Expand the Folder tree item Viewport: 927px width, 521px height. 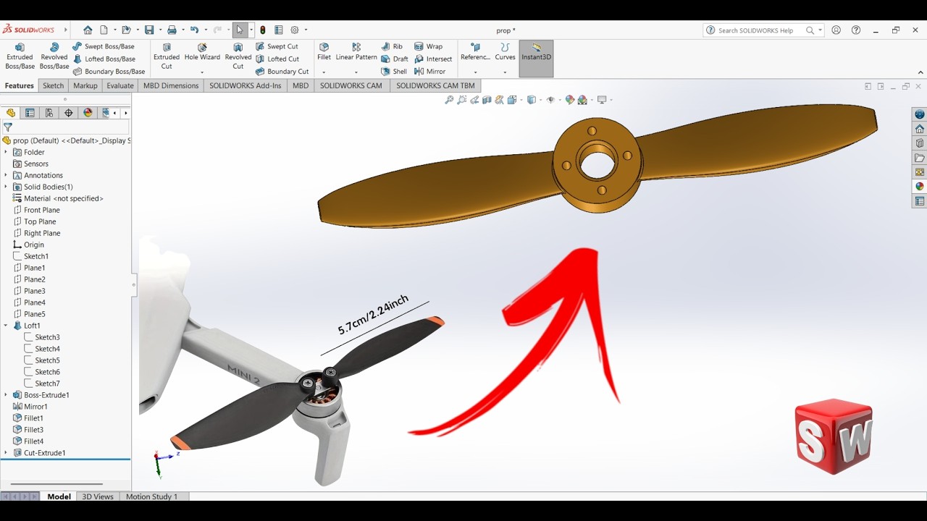pos(6,152)
